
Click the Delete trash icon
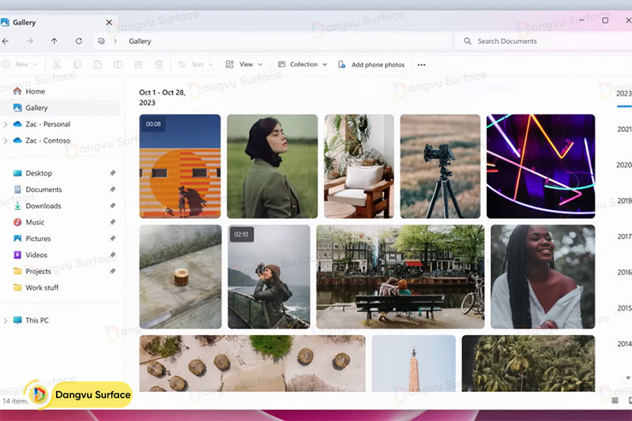pos(159,65)
